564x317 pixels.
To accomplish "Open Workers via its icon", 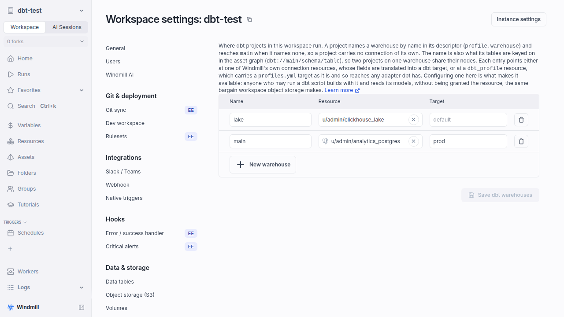I will click(x=11, y=272).
